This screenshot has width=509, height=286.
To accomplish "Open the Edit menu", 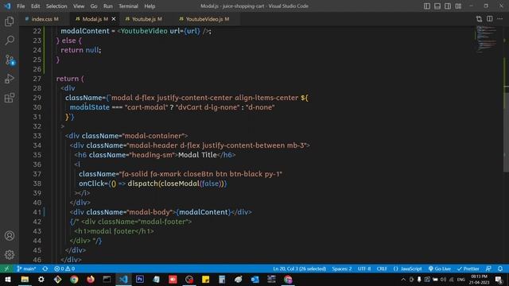I will [35, 6].
